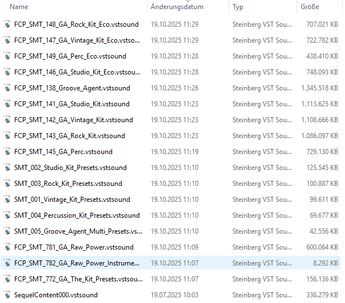
Task: Click file icon of FCP_SMT_149_GA_Perc_Eco
Action: coord(7,56)
